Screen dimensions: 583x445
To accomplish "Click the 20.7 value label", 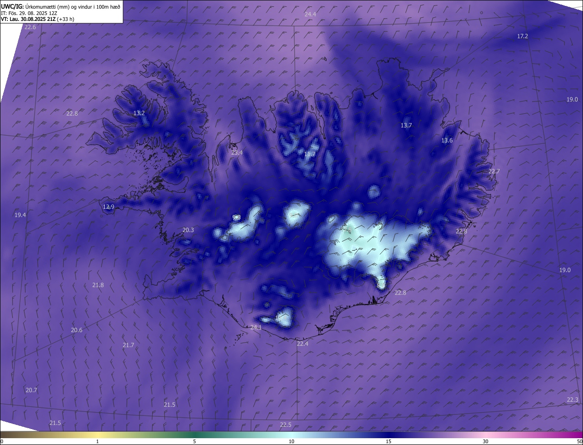I will (x=31, y=390).
